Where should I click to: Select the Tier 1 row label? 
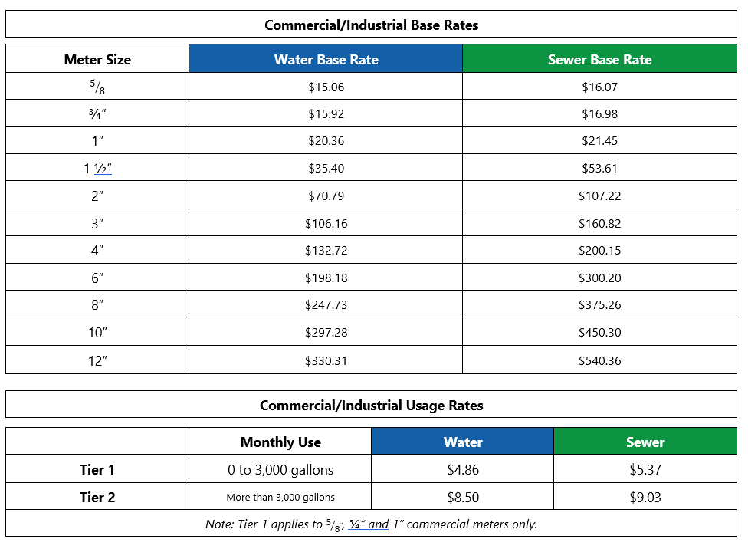coord(97,470)
